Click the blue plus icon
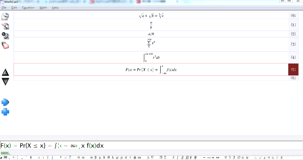 tap(5, 112)
